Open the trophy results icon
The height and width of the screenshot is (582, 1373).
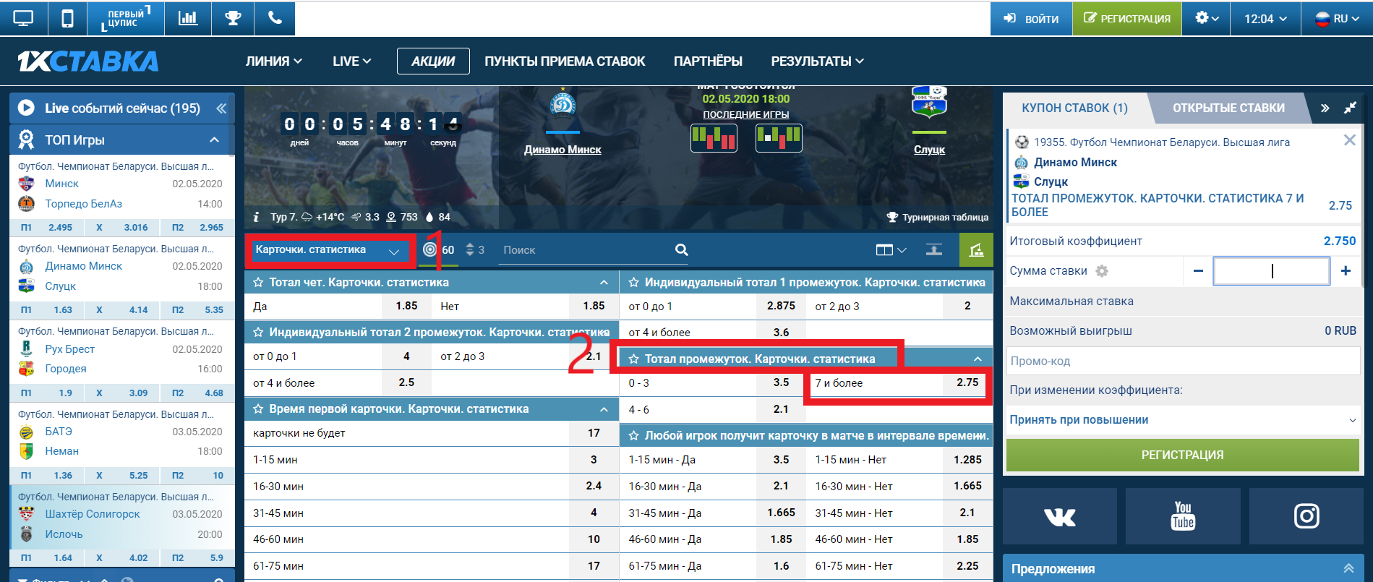pyautogui.click(x=233, y=18)
